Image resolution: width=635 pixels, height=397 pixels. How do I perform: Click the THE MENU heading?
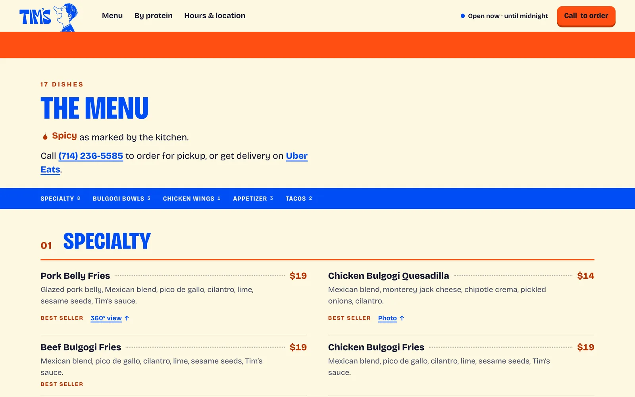click(x=94, y=108)
